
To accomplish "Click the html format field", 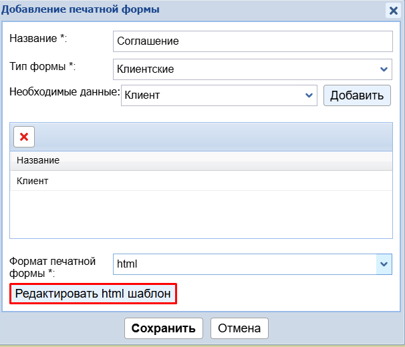I will (x=244, y=264).
